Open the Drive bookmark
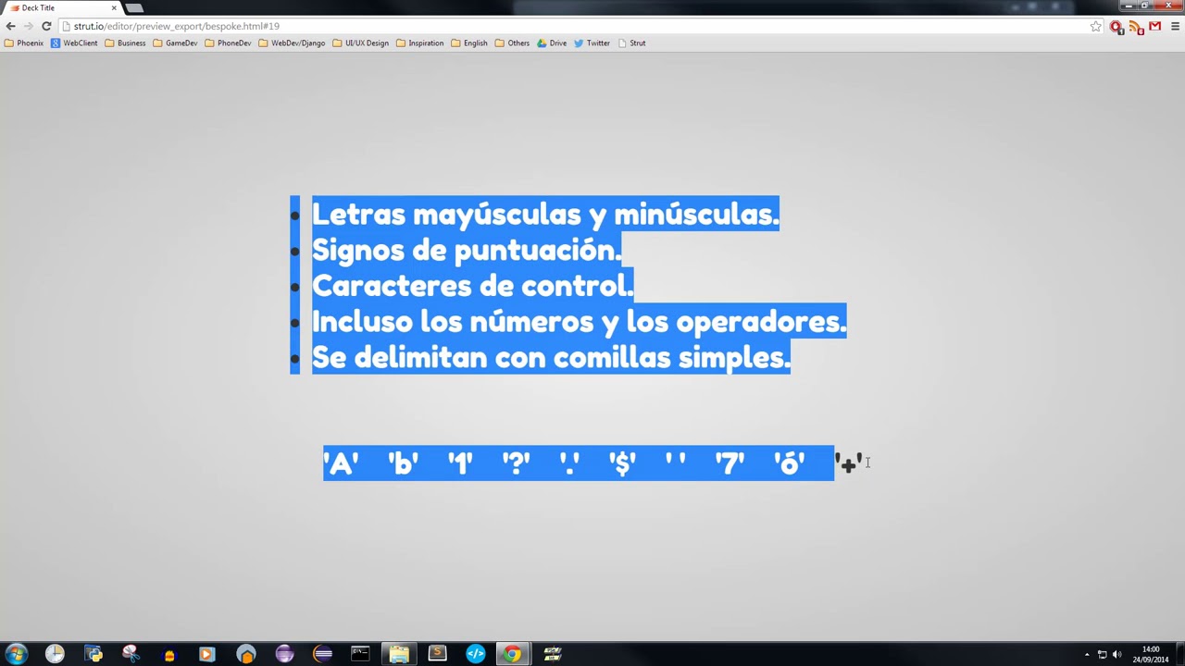The image size is (1185, 666). [552, 43]
